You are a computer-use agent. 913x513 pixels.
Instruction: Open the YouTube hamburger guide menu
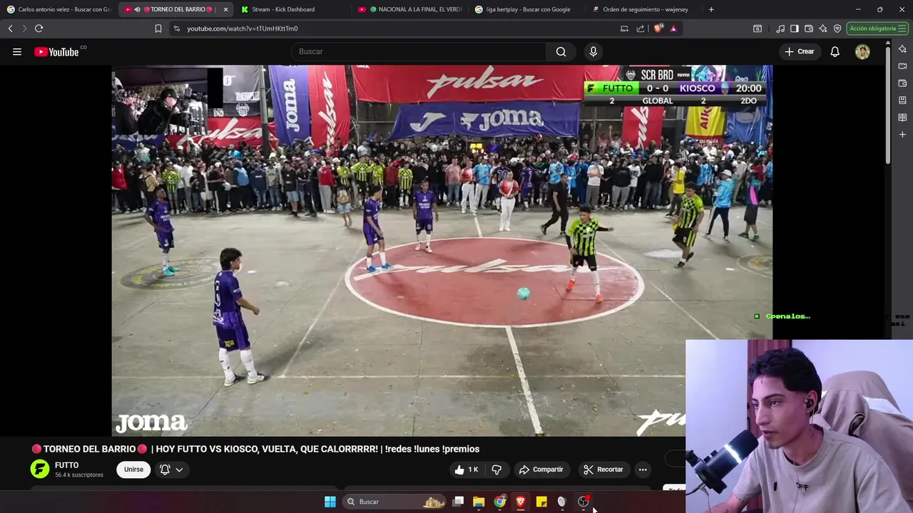click(x=17, y=51)
